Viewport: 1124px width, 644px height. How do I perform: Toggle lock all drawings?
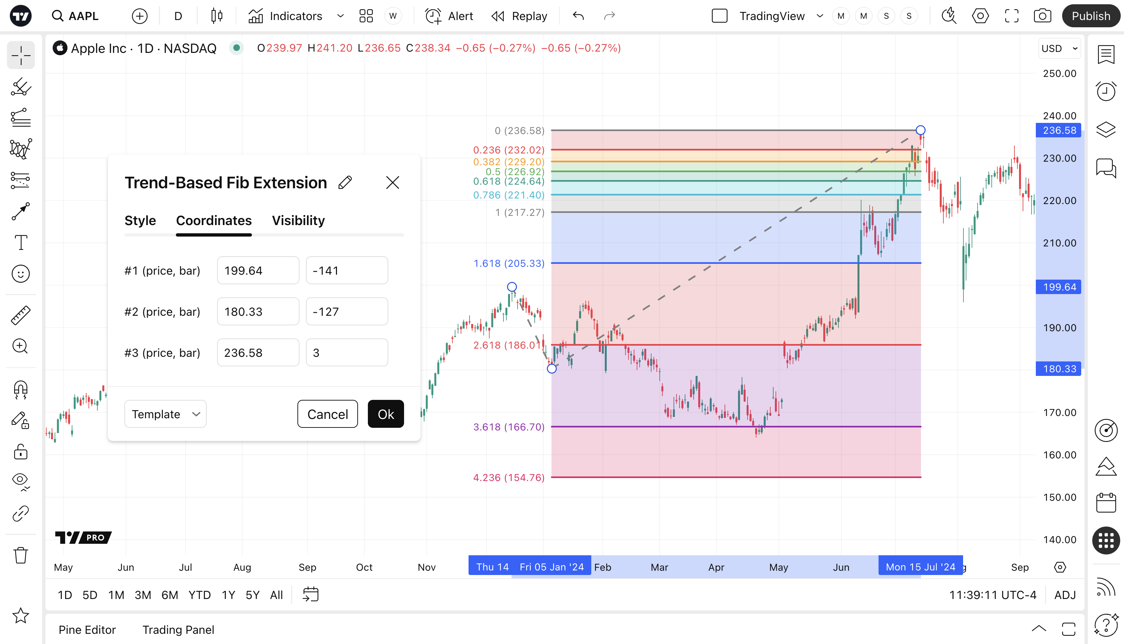pyautogui.click(x=20, y=451)
